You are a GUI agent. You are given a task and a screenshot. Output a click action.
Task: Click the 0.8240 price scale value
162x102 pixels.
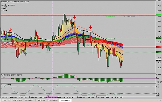(159, 42)
